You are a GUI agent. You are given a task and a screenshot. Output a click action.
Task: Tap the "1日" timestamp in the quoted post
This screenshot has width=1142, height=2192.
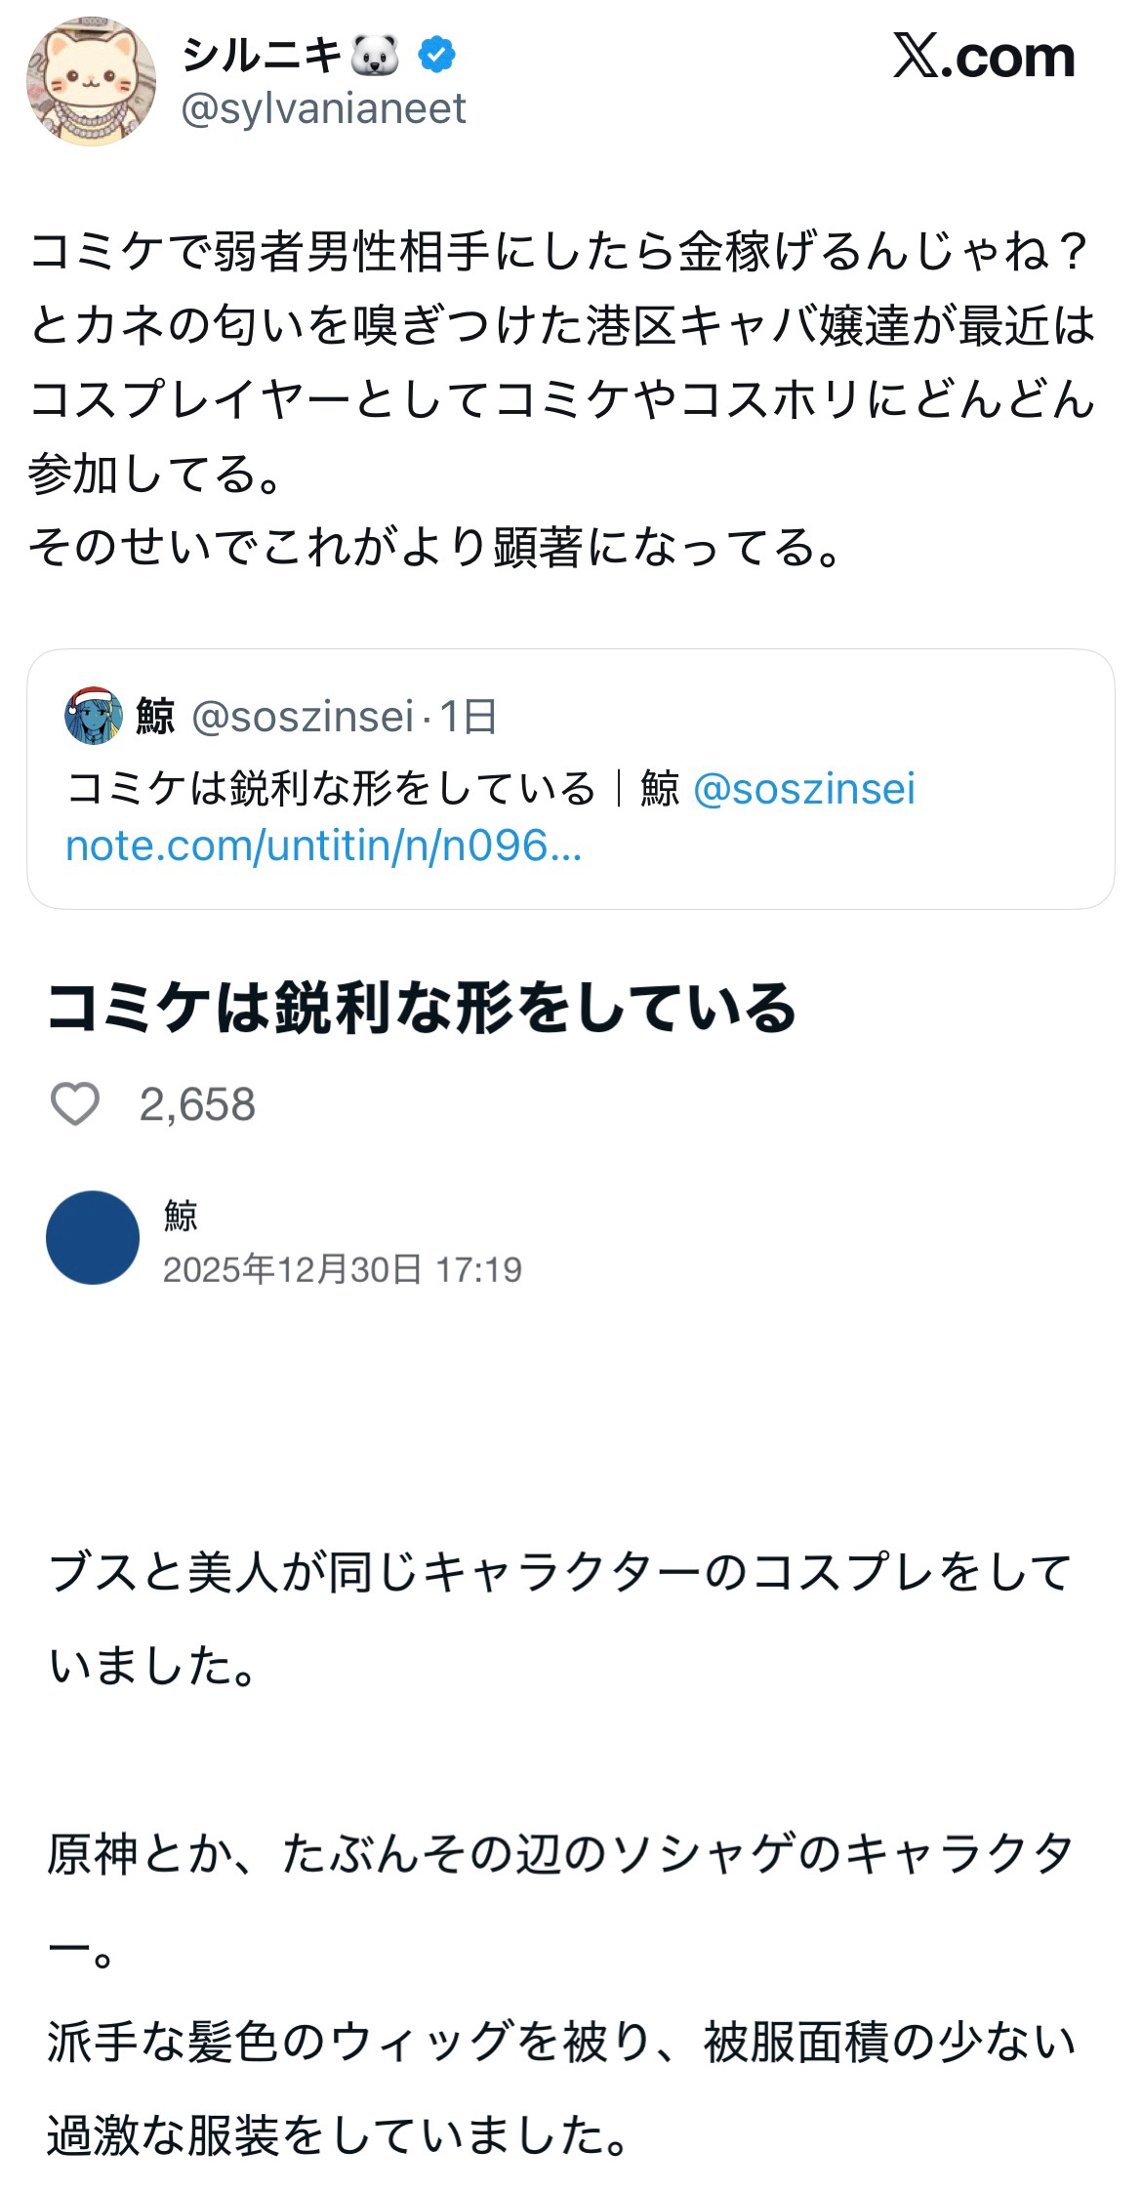click(x=469, y=717)
